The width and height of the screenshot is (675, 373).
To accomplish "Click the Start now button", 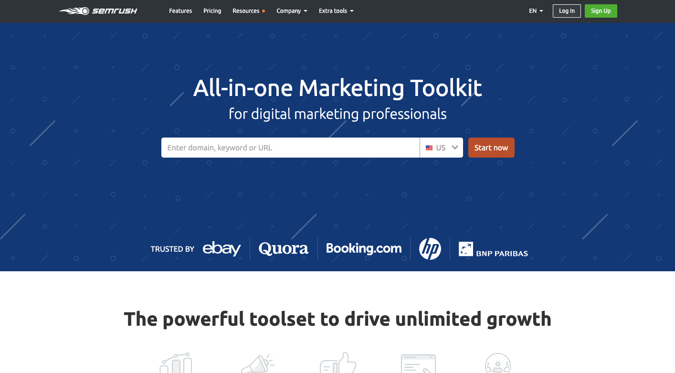I will point(491,148).
